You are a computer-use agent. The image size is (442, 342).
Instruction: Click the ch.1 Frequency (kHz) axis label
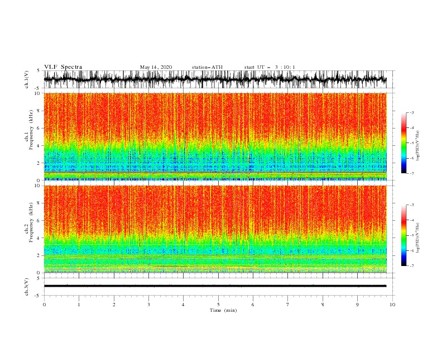coord(29,130)
